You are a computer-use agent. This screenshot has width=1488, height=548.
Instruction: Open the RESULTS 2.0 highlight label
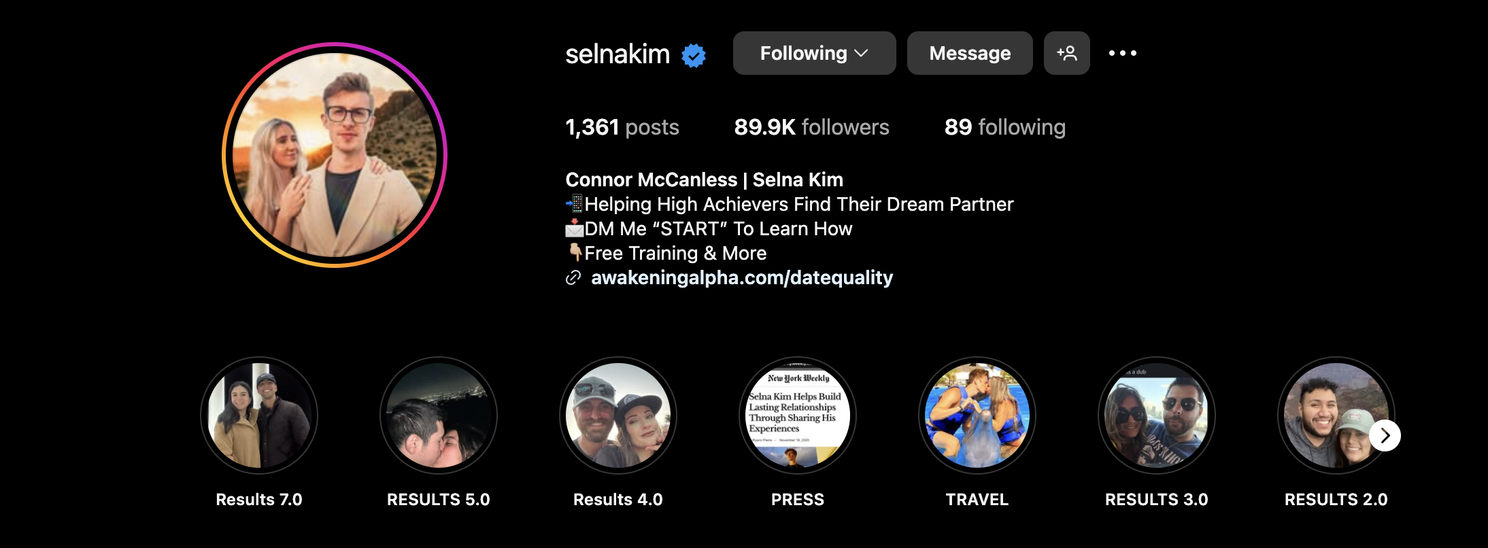[1336, 500]
